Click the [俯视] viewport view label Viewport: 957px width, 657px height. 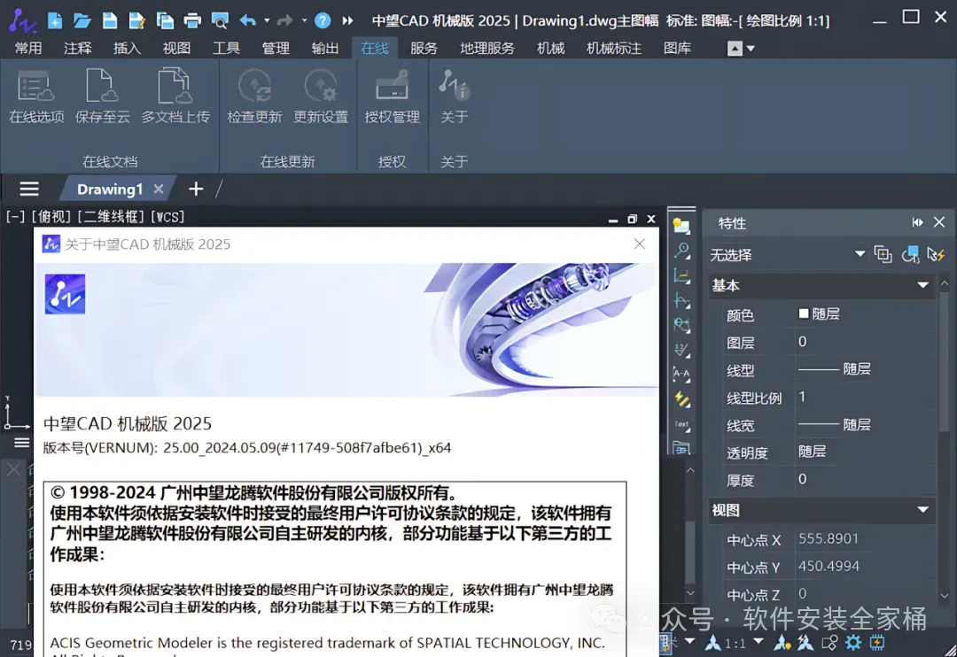[51, 217]
